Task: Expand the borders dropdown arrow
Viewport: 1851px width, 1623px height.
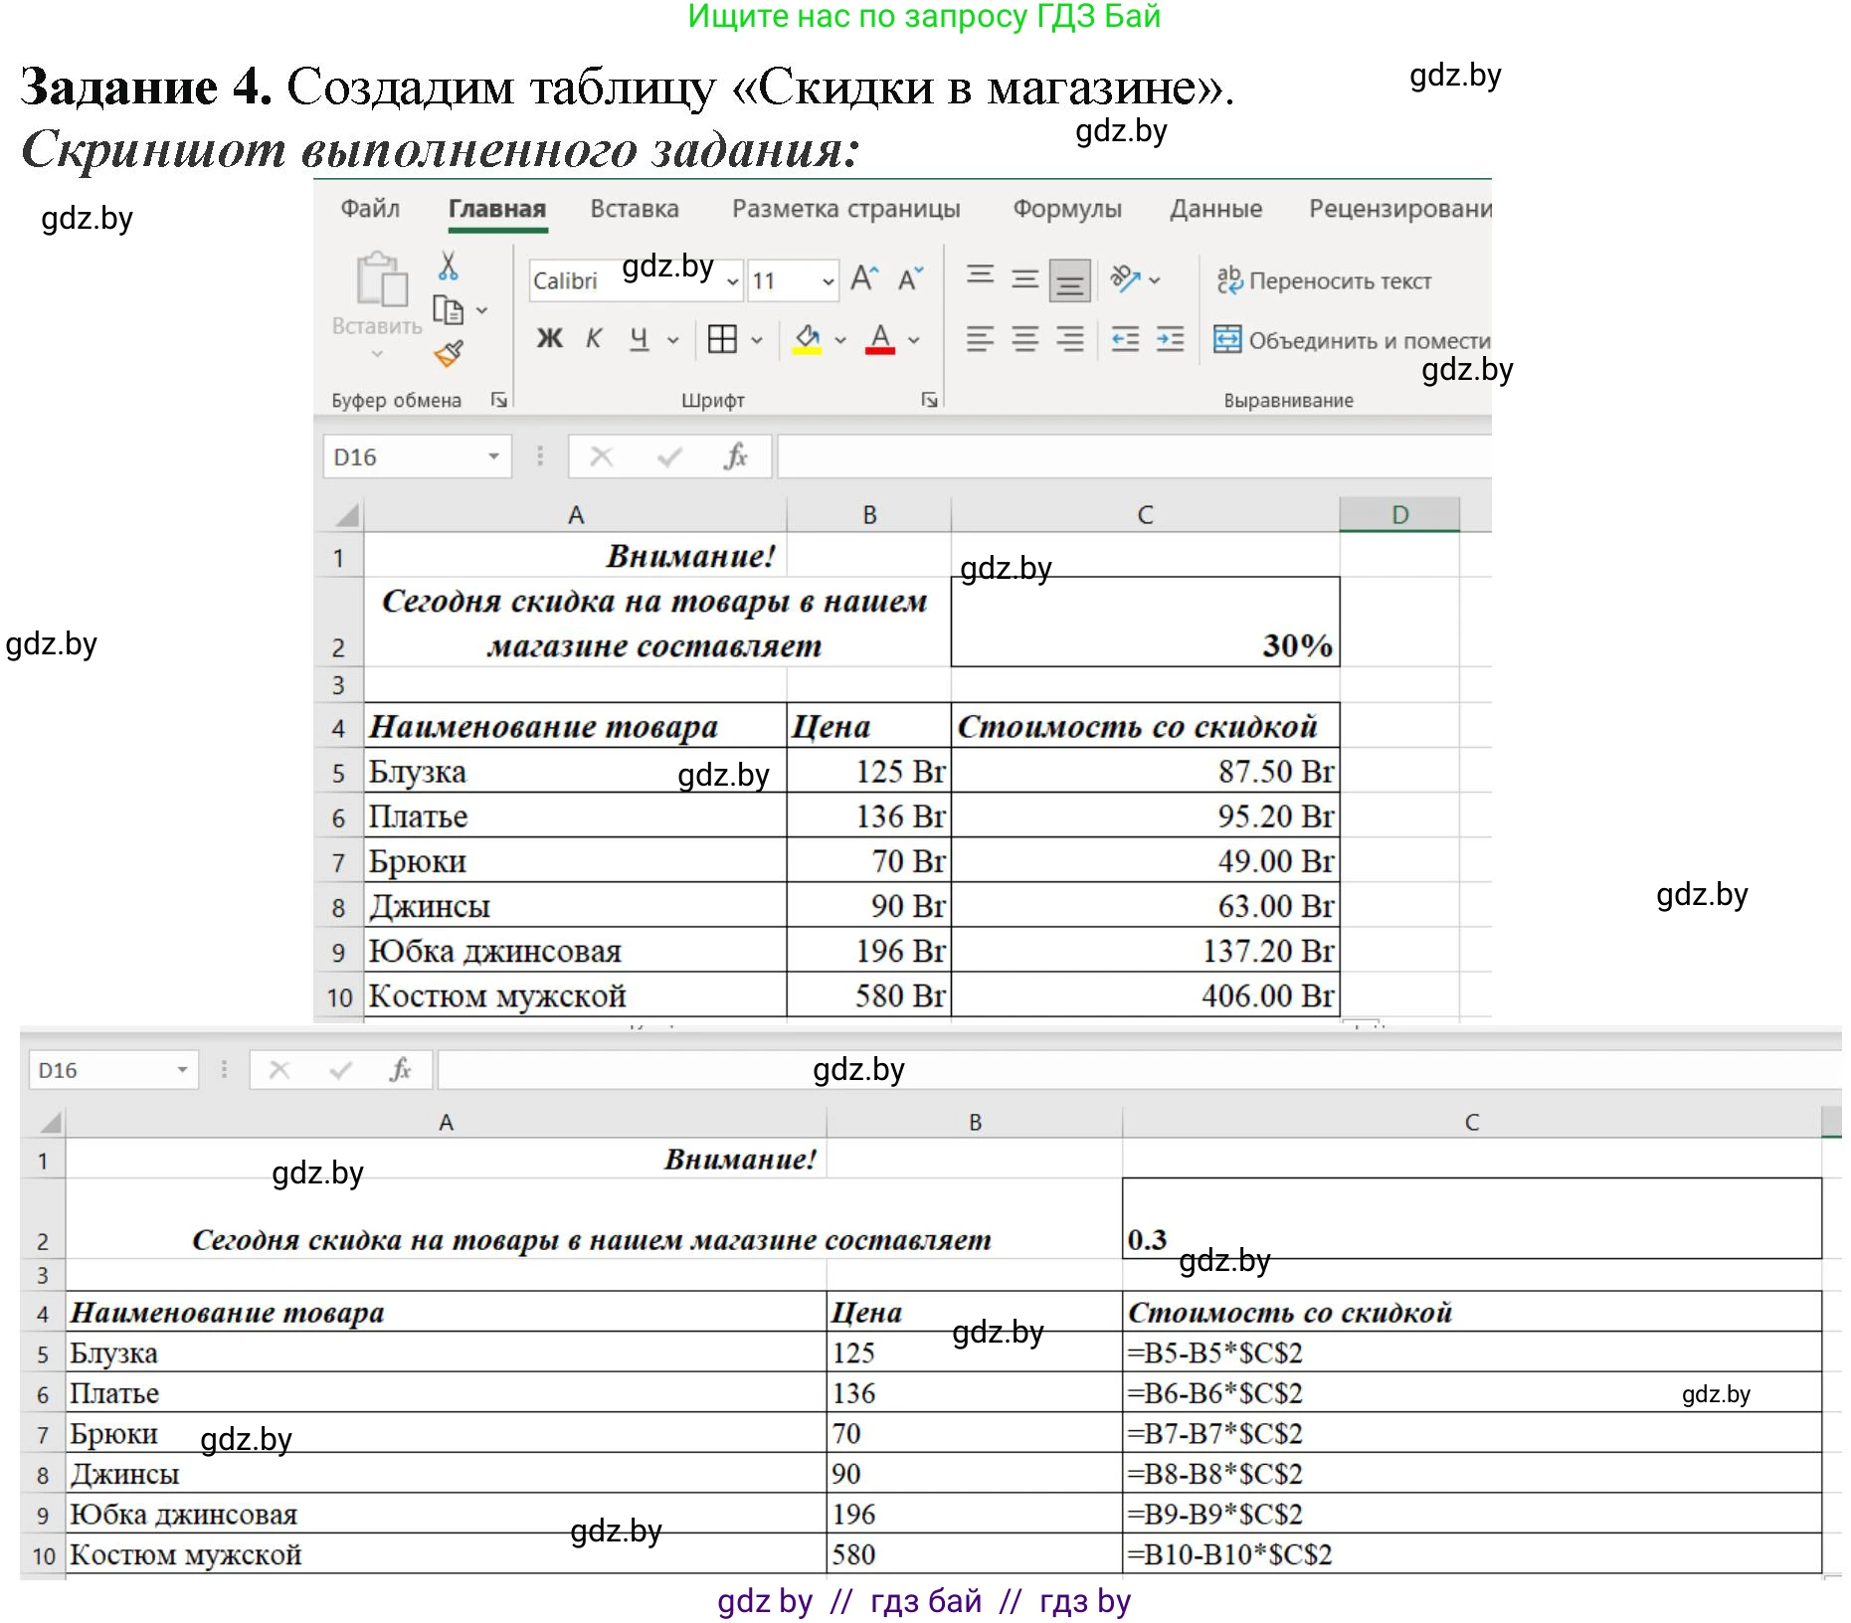Action: (x=758, y=340)
